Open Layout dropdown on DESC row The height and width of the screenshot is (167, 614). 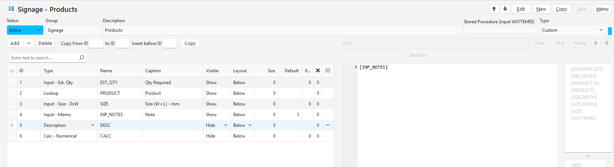[250, 125]
